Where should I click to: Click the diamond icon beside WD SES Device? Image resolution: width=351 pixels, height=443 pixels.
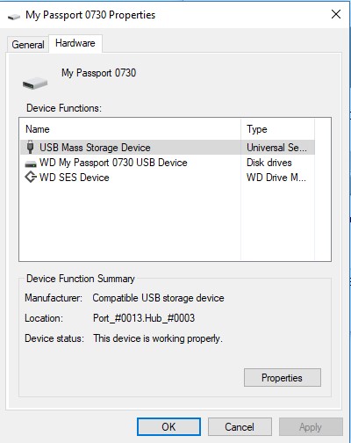(31, 178)
